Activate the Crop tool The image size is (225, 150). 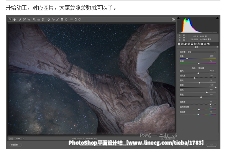[34, 20]
